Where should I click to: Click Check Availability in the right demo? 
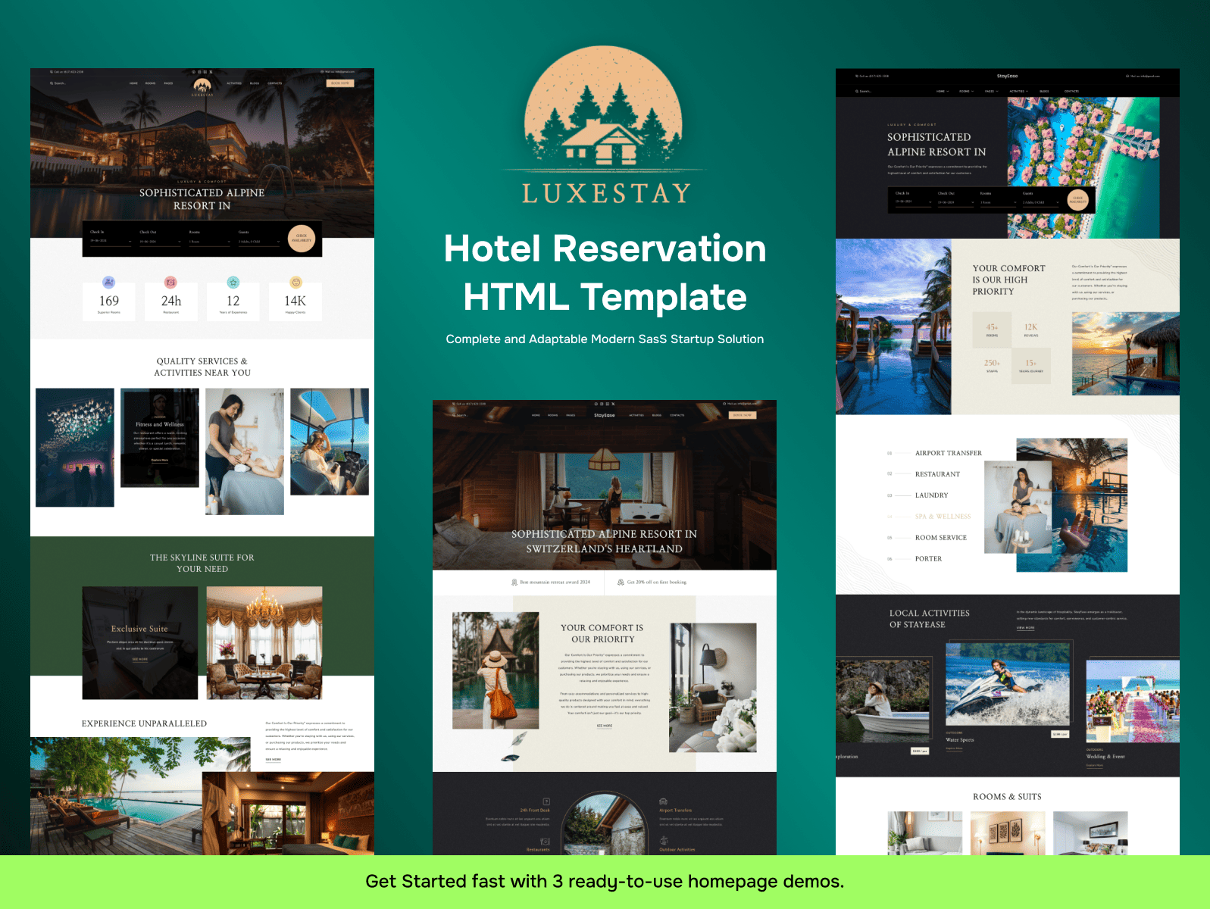point(1077,200)
